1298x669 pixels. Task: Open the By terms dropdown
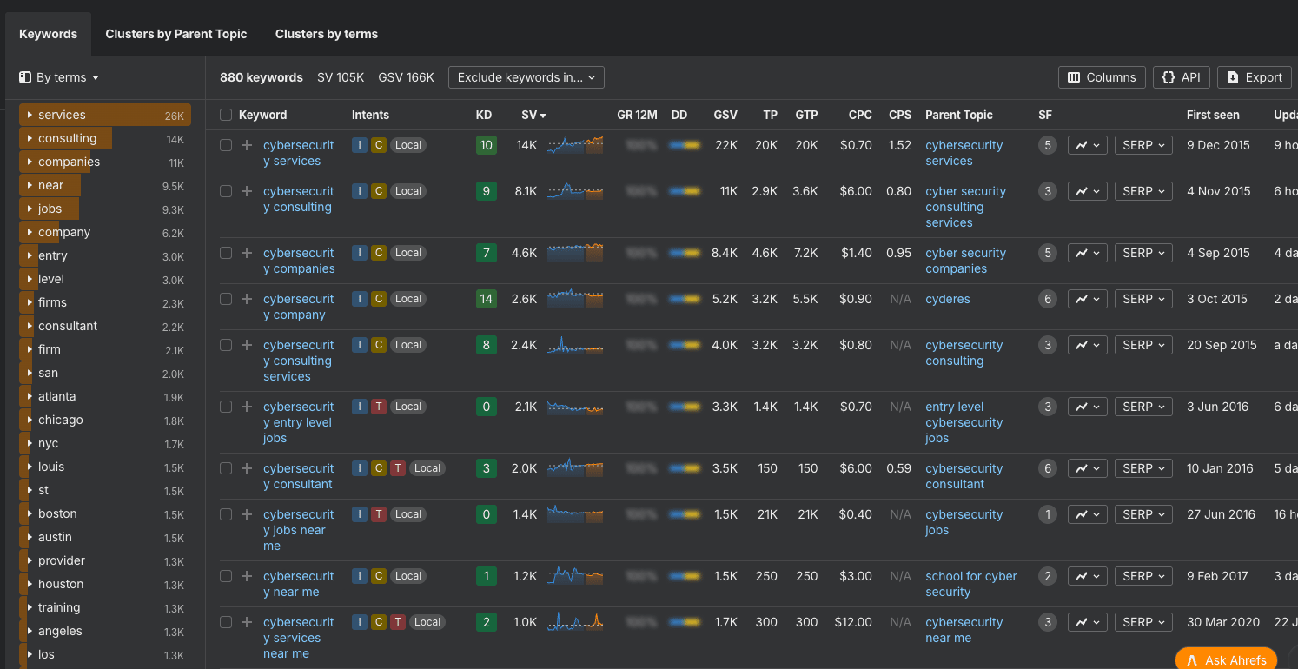pyautogui.click(x=59, y=77)
